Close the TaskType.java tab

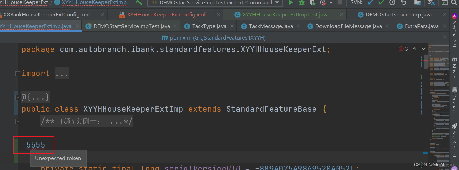click(232, 26)
